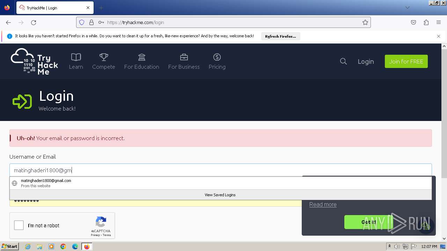Launch Chrome from taskbar
The width and height of the screenshot is (447, 251).
[x=63, y=246]
